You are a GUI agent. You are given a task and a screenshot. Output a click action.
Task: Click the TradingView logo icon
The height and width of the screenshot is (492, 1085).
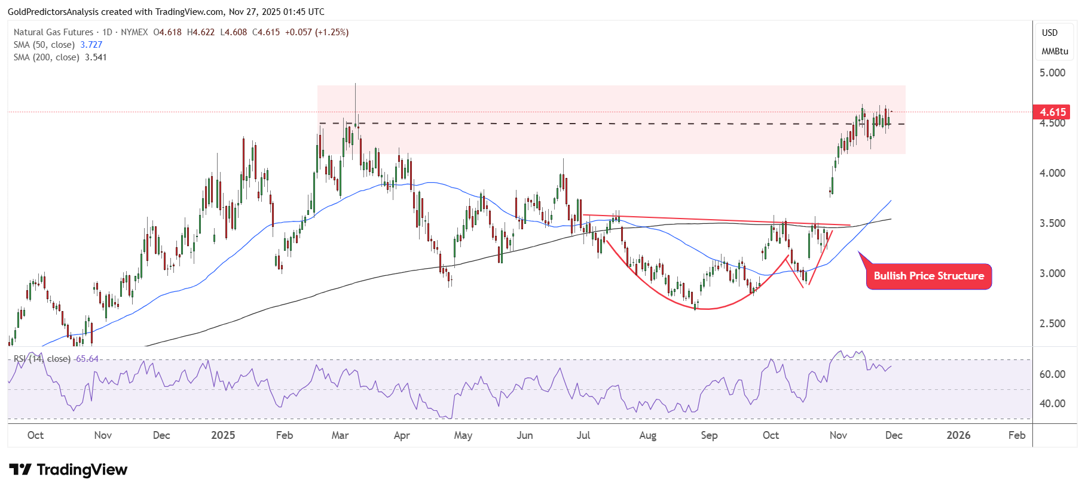[20, 470]
